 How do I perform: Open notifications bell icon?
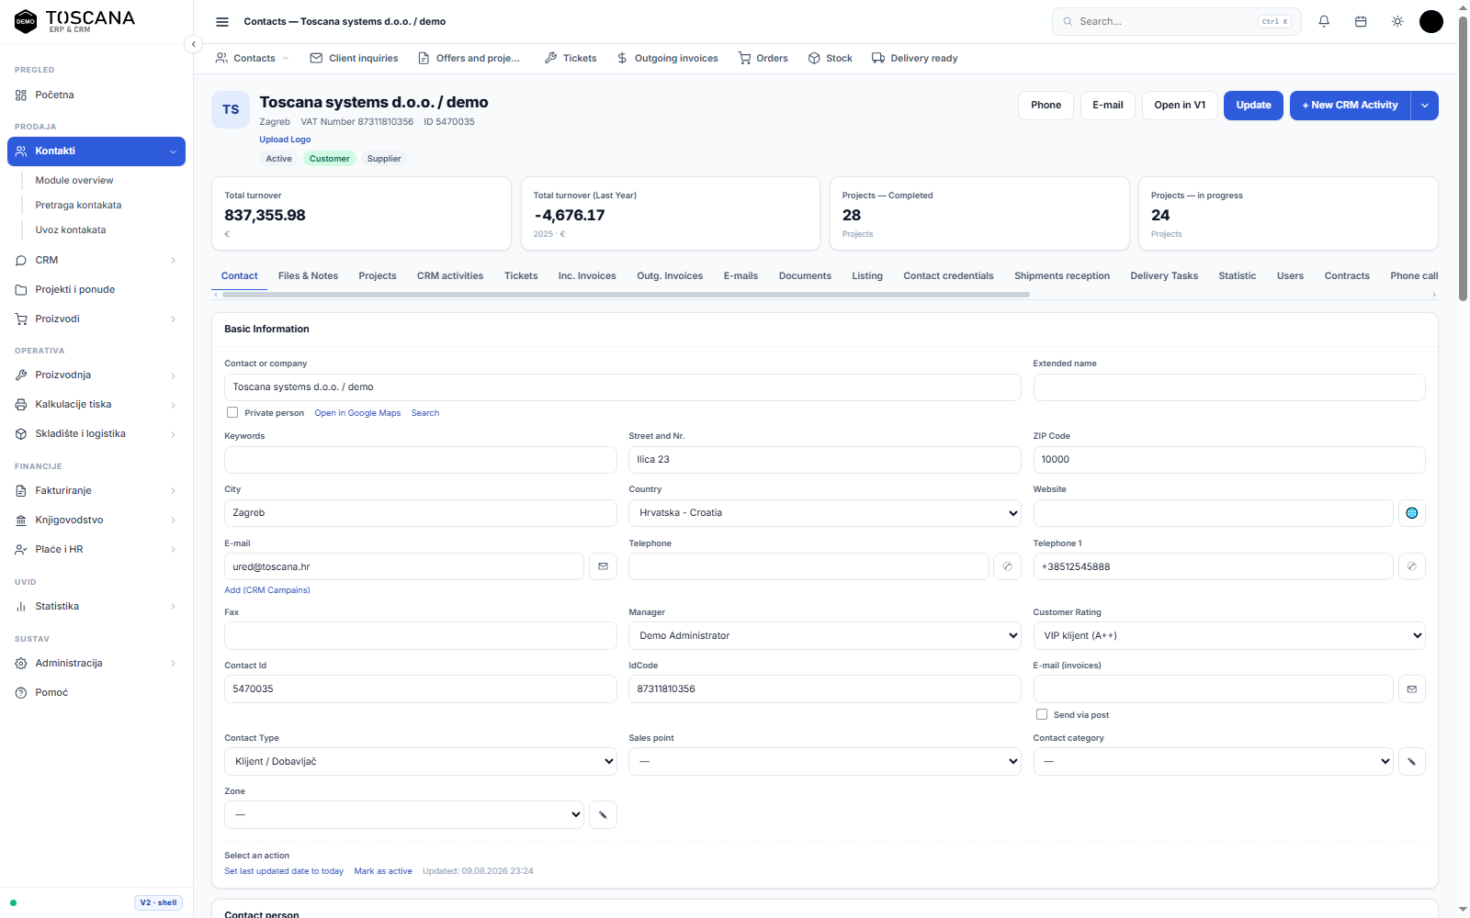[1324, 21]
